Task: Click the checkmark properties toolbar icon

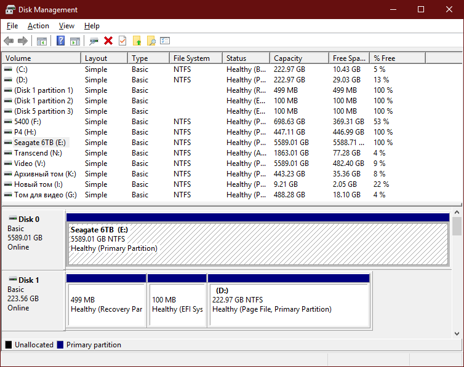Action: pyautogui.click(x=122, y=41)
